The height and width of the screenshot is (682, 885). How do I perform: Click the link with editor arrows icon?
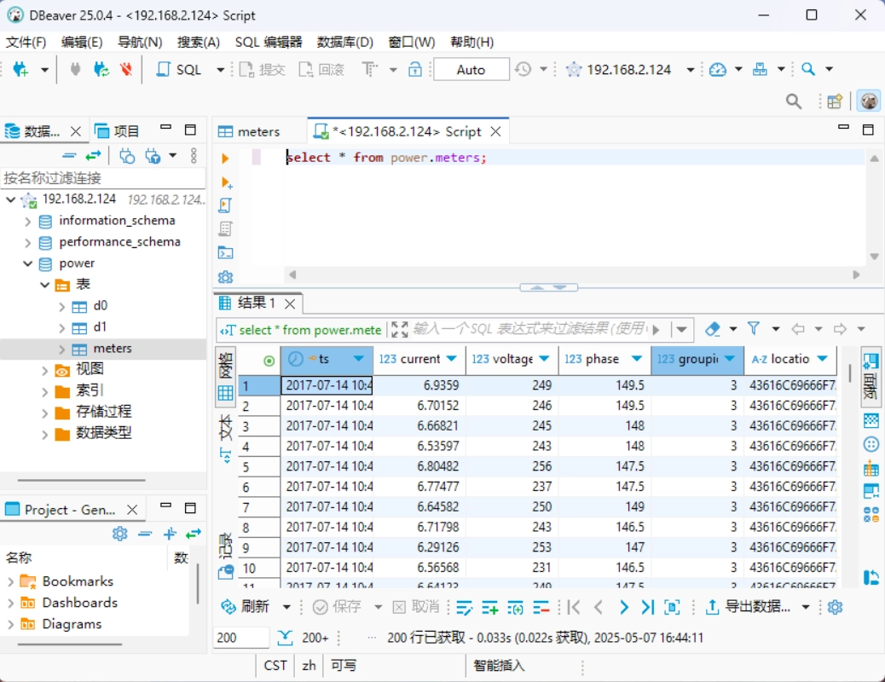[x=93, y=155]
